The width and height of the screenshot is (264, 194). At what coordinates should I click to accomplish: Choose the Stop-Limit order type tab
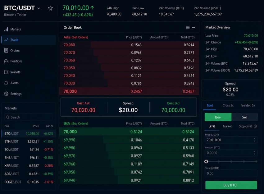point(245,126)
